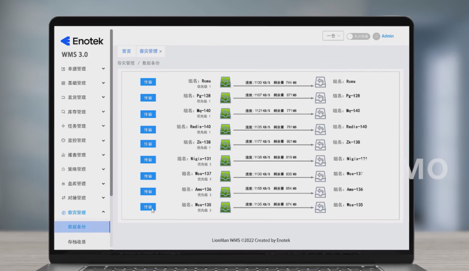
Task: Click the Enotek logo
Action: point(82,41)
